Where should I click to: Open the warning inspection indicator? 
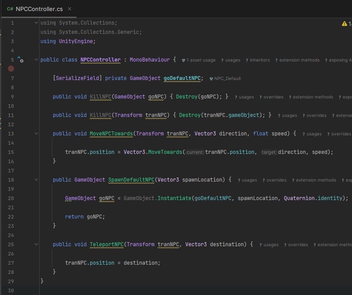[x=346, y=24]
